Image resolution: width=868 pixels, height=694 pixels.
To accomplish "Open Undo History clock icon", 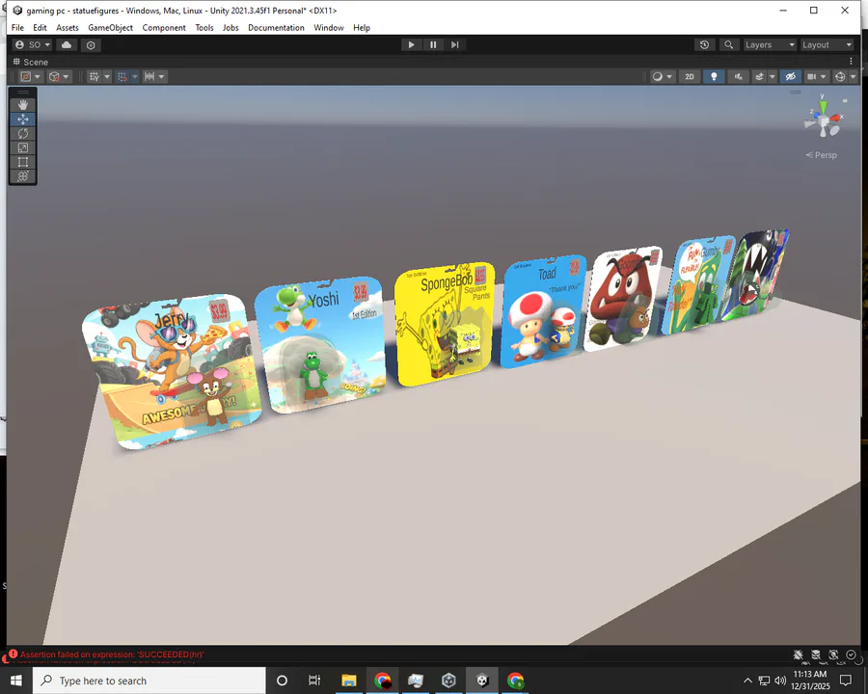I will [x=704, y=45].
